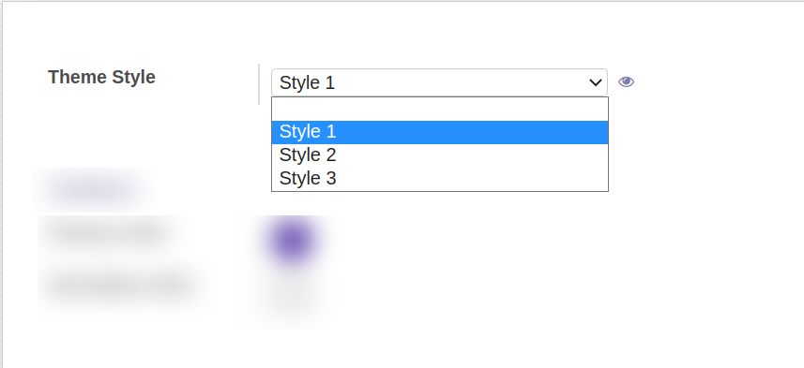This screenshot has width=804, height=368.
Task: Open the blurred lavender heading link
Action: pos(91,190)
